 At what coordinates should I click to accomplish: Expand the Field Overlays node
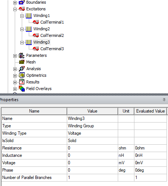[15, 89]
